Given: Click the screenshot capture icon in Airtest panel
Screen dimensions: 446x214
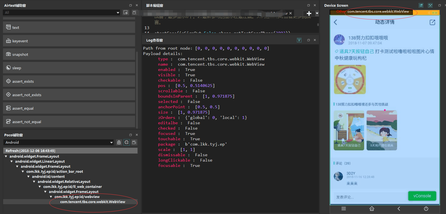Looking at the screenshot, I should click(x=126, y=12).
